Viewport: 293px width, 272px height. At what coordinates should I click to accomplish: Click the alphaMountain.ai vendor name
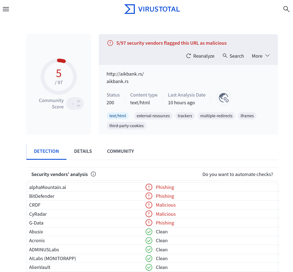pyautogui.click(x=47, y=187)
